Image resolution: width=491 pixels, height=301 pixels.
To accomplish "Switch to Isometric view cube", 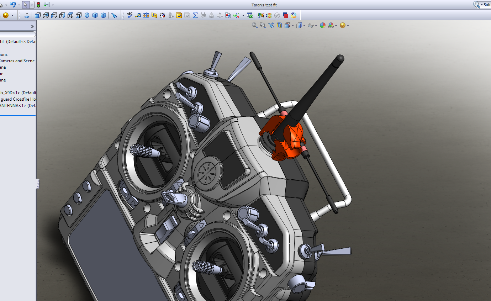I will 87,15.
